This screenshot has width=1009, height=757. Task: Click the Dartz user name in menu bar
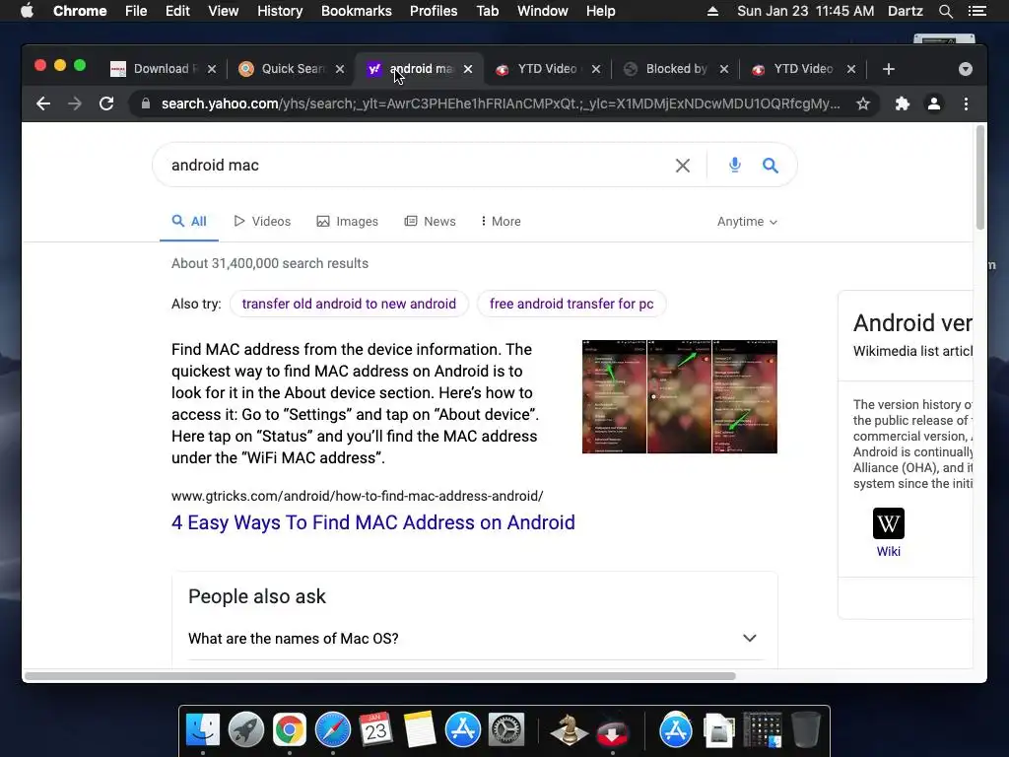(905, 11)
